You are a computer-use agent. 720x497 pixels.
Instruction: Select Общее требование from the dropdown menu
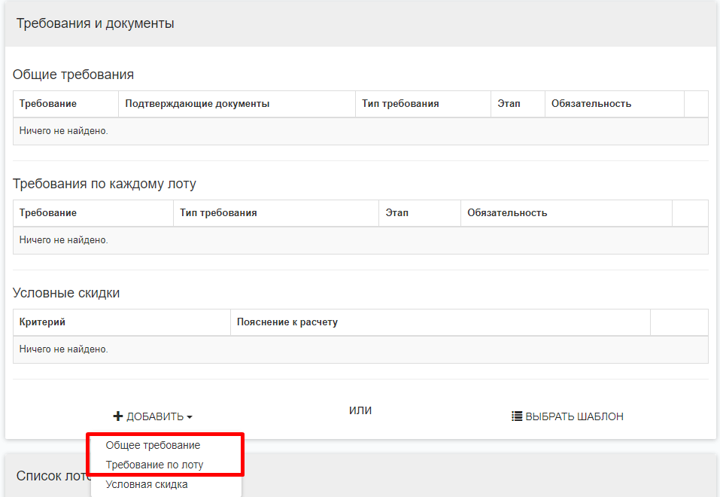[x=153, y=445]
